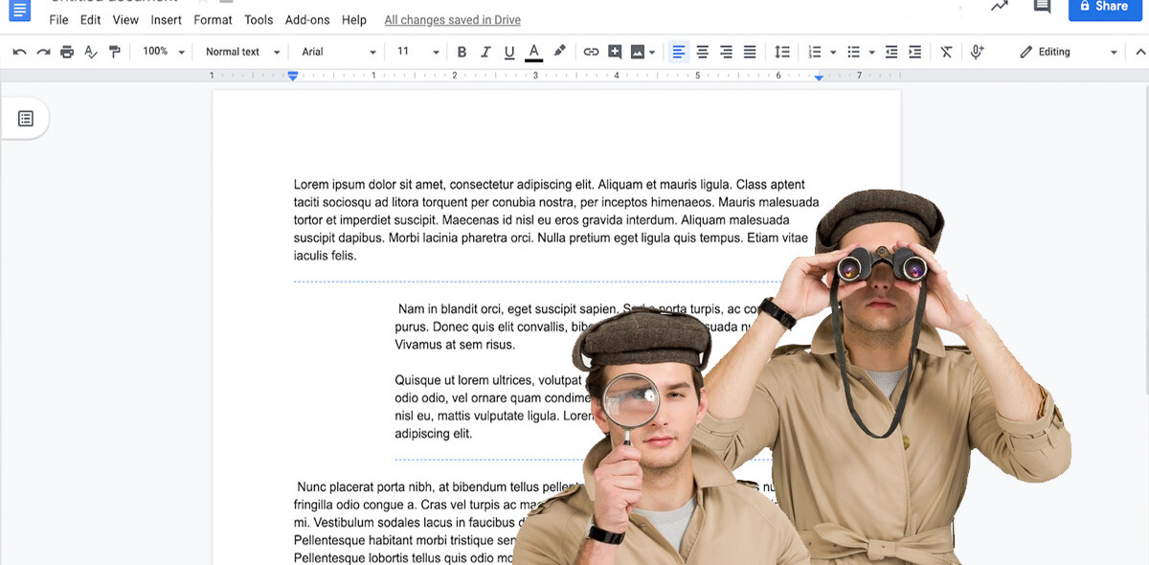This screenshot has width=1149, height=565.
Task: Toggle bold formatting
Action: (462, 52)
